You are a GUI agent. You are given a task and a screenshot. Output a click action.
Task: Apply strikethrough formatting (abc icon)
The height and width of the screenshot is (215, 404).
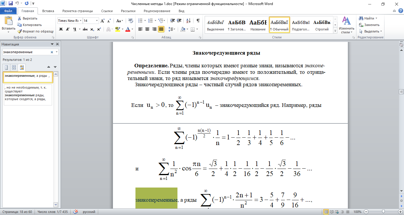[x=85, y=29]
